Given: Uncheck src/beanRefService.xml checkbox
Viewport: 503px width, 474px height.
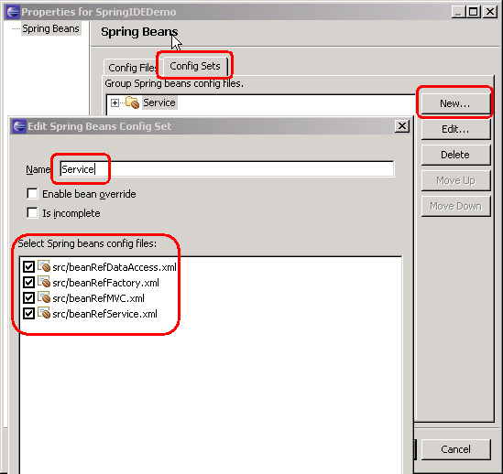Looking at the screenshot, I should point(28,314).
